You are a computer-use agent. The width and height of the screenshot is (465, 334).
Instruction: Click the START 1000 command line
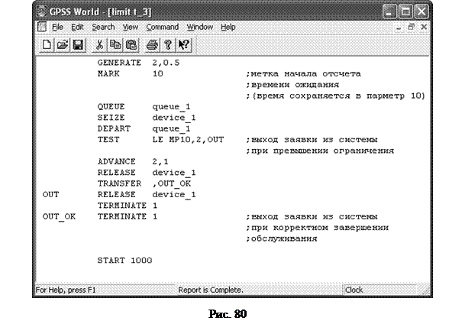click(x=125, y=261)
